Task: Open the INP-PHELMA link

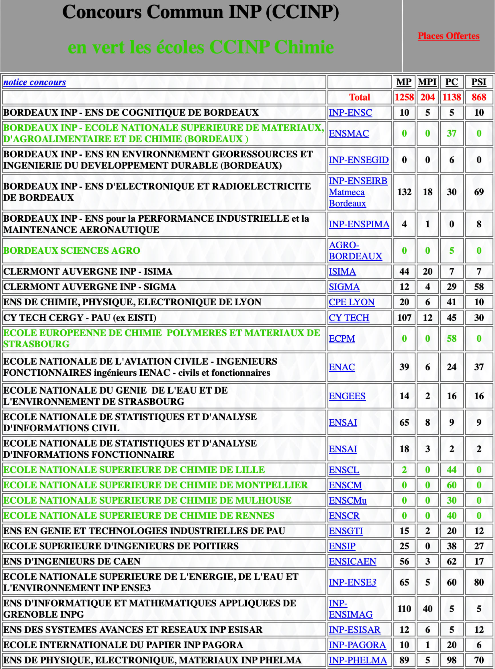Action: [x=358, y=660]
